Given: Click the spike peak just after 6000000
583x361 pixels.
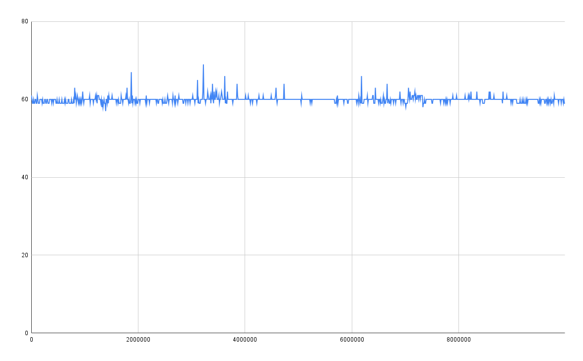Looking at the screenshot, I should coord(361,76).
